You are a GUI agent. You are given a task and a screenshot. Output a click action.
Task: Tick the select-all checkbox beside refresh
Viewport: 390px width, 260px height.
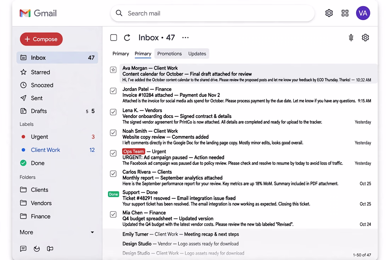click(114, 38)
